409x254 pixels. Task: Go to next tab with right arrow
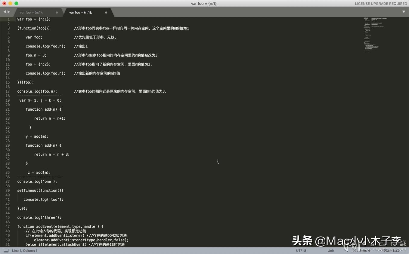click(9, 12)
